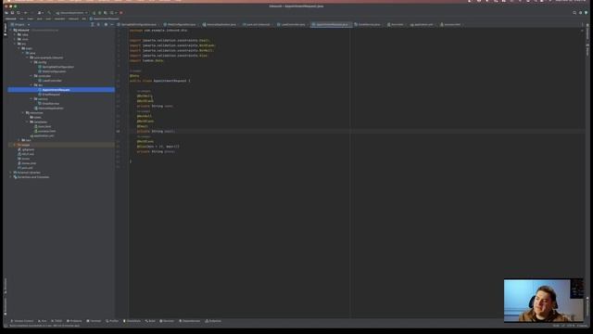Click the red Stop button in the toolbar
593x334 pixels.
click(x=121, y=12)
